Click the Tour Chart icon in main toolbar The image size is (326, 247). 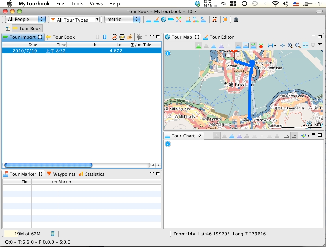(149, 20)
